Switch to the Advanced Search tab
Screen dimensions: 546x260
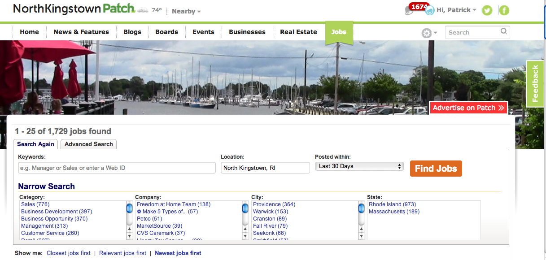(88, 144)
